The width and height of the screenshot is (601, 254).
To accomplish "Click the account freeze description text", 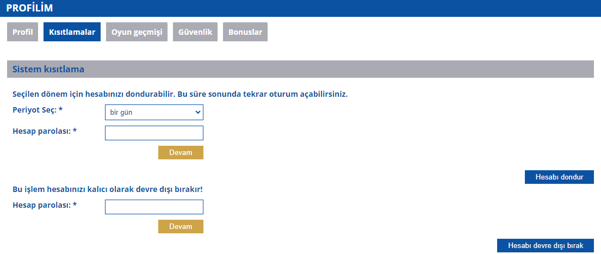I will coord(179,94).
